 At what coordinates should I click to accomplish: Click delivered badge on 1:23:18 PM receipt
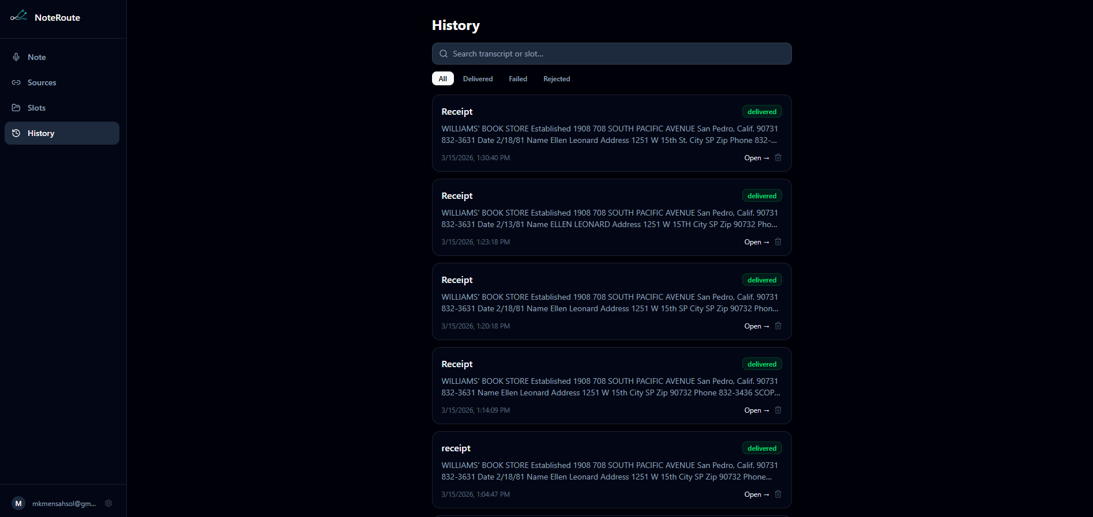point(762,196)
